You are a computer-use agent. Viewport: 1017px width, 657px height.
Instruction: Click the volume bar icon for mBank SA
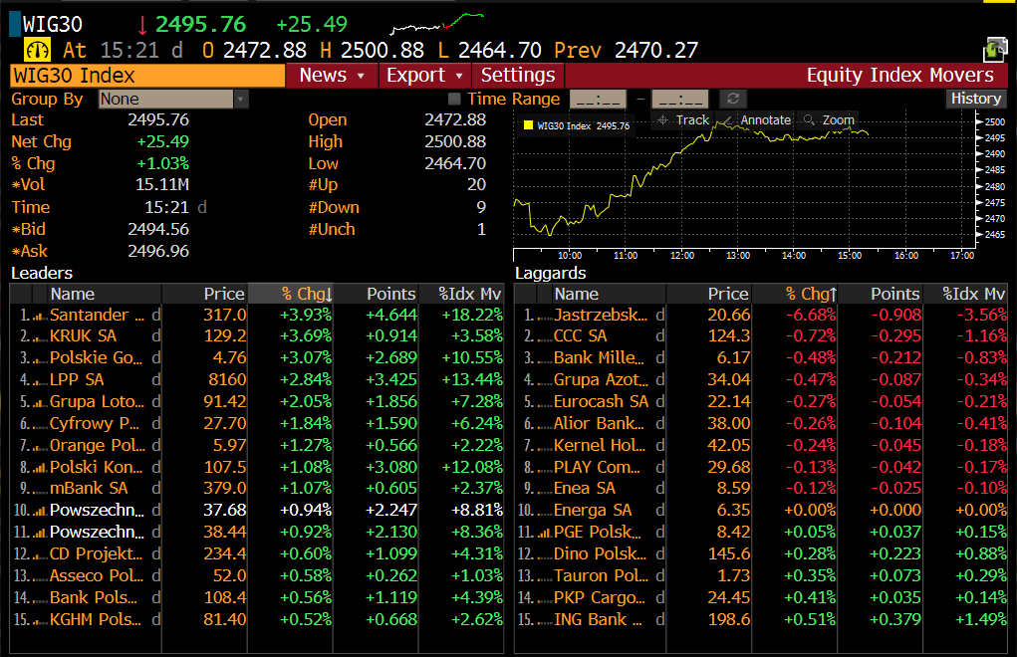click(x=40, y=490)
